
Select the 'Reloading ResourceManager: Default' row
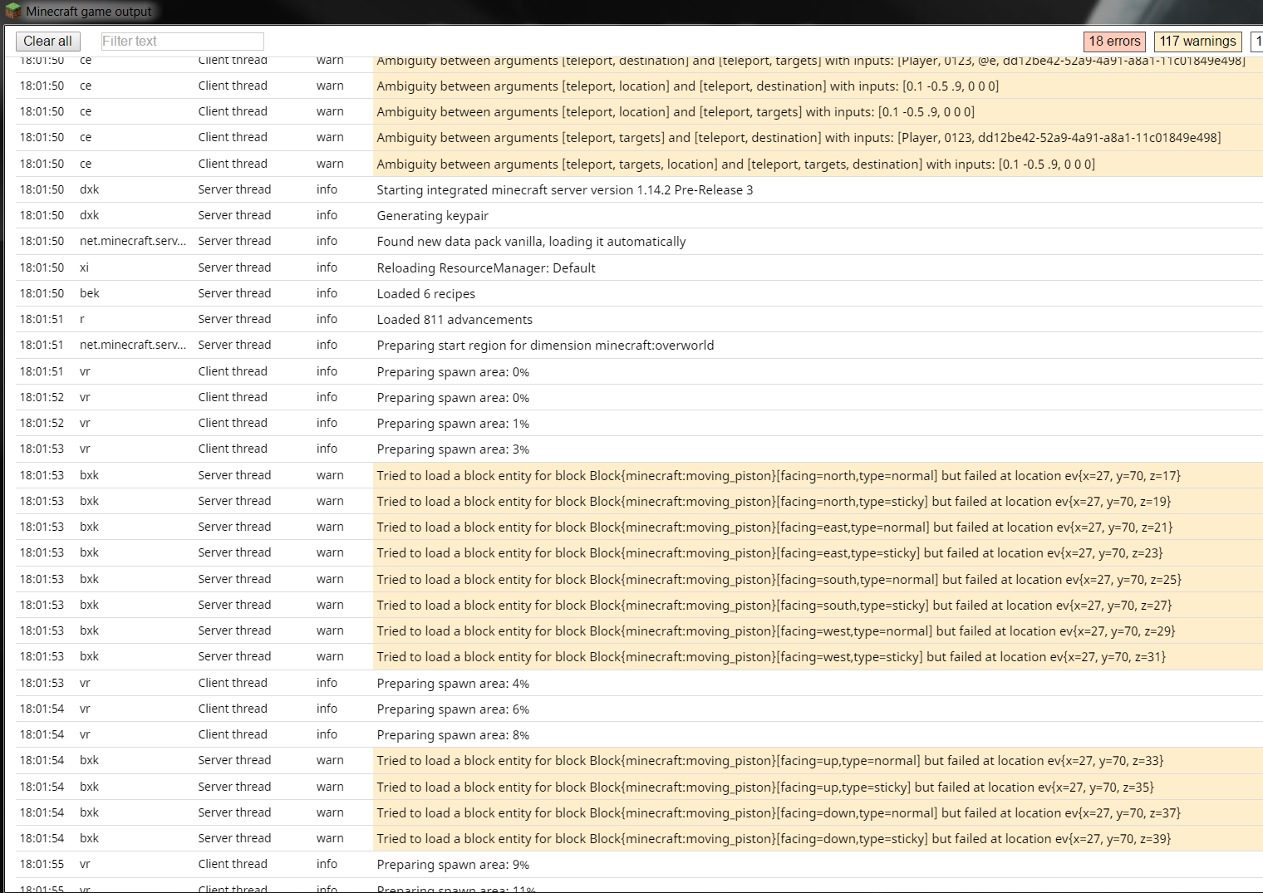(485, 268)
